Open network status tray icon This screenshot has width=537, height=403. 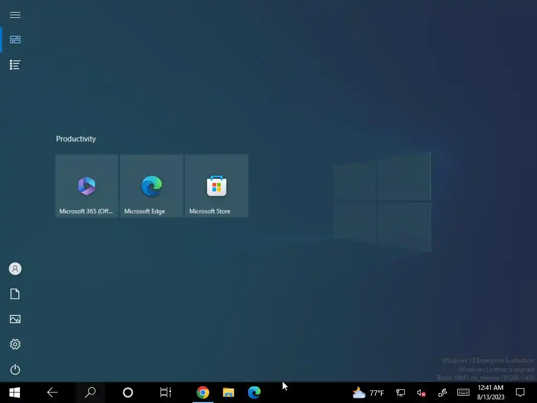pos(401,393)
